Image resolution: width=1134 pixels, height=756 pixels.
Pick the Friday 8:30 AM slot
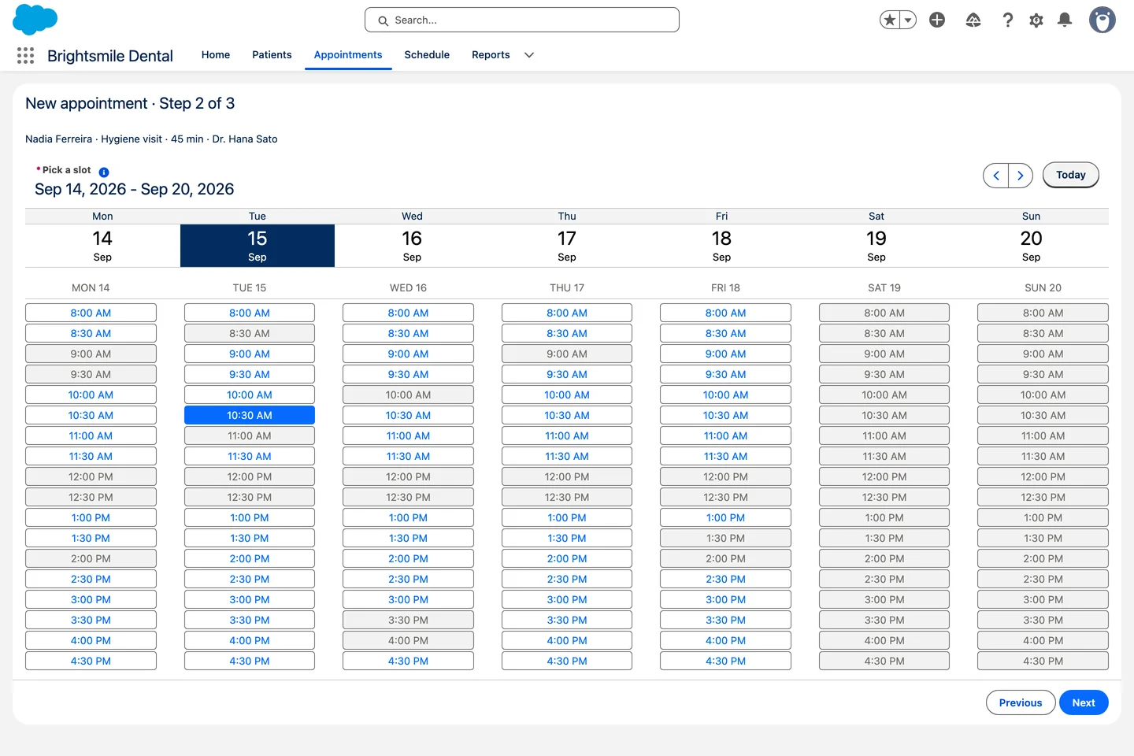pos(725,333)
